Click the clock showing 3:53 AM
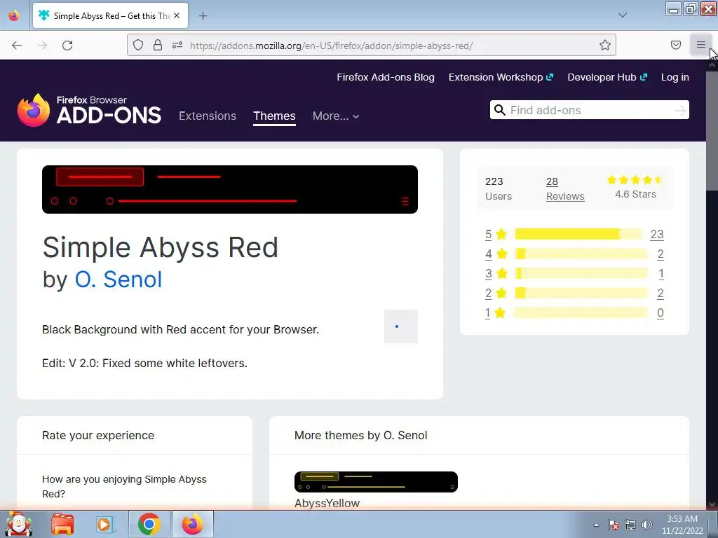This screenshot has height=538, width=718. [682, 519]
